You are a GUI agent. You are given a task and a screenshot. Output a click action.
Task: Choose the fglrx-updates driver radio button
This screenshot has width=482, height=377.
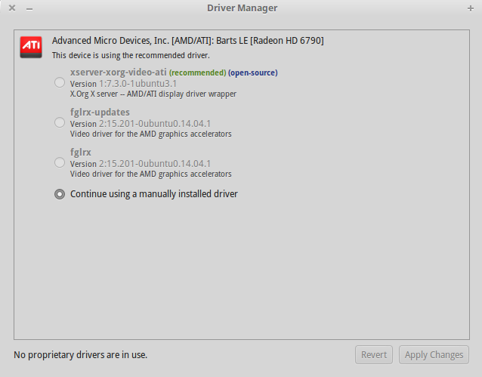coord(60,122)
